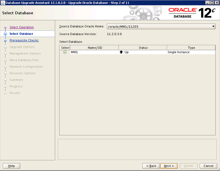Click the Select Database step bullet icon
220x171 pixels.
click(5, 34)
